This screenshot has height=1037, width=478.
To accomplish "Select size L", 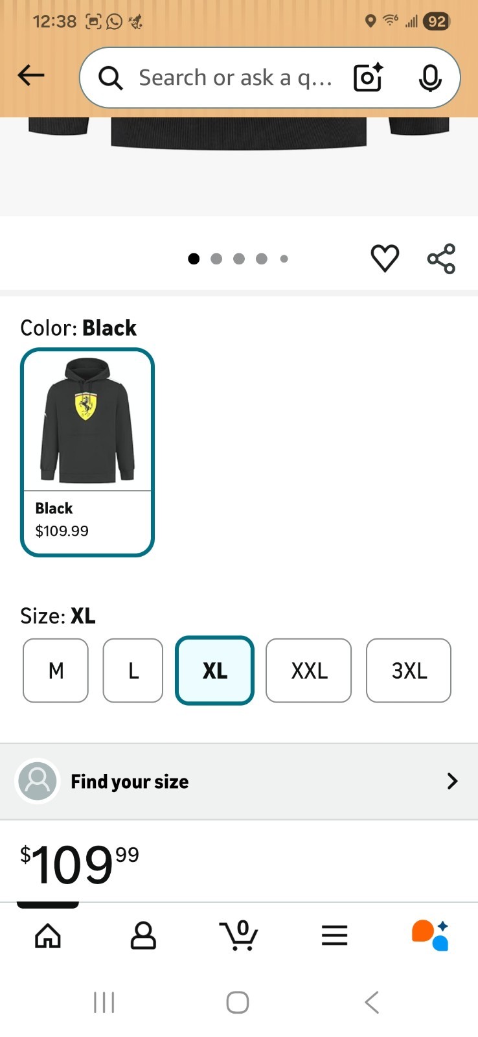I will coord(133,670).
